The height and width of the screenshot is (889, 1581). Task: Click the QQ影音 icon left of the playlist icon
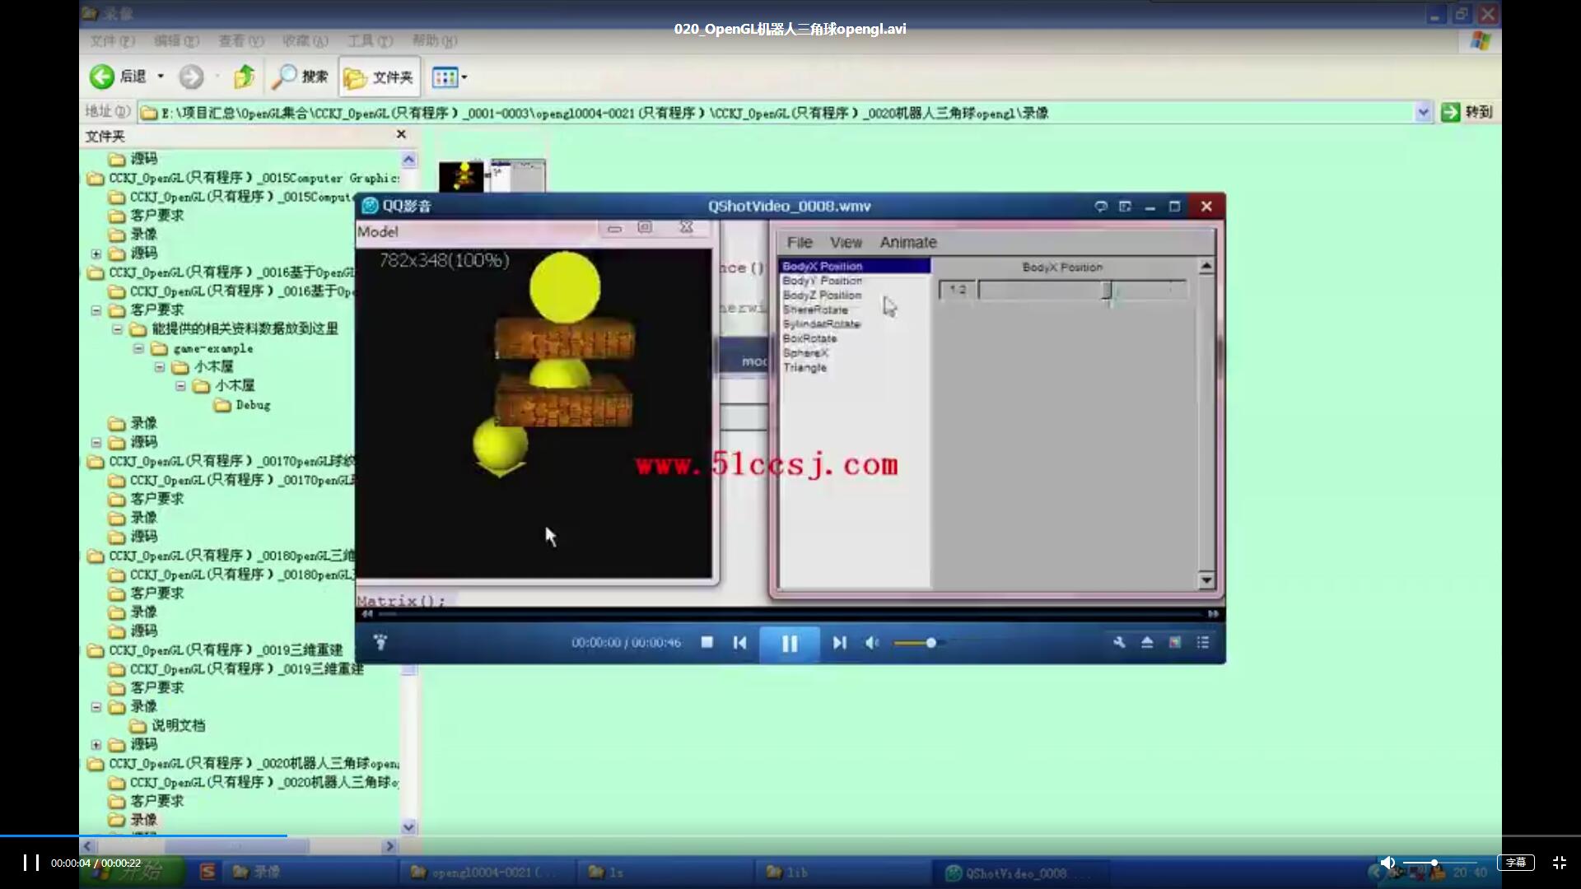(x=1175, y=642)
